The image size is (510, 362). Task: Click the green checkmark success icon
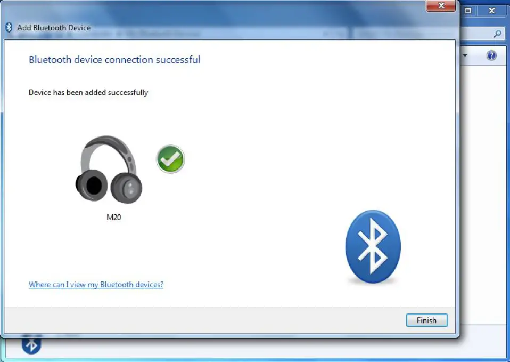[x=170, y=159]
